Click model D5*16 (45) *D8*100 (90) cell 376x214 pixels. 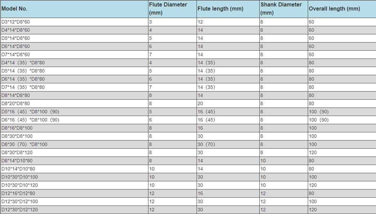pos(74,112)
